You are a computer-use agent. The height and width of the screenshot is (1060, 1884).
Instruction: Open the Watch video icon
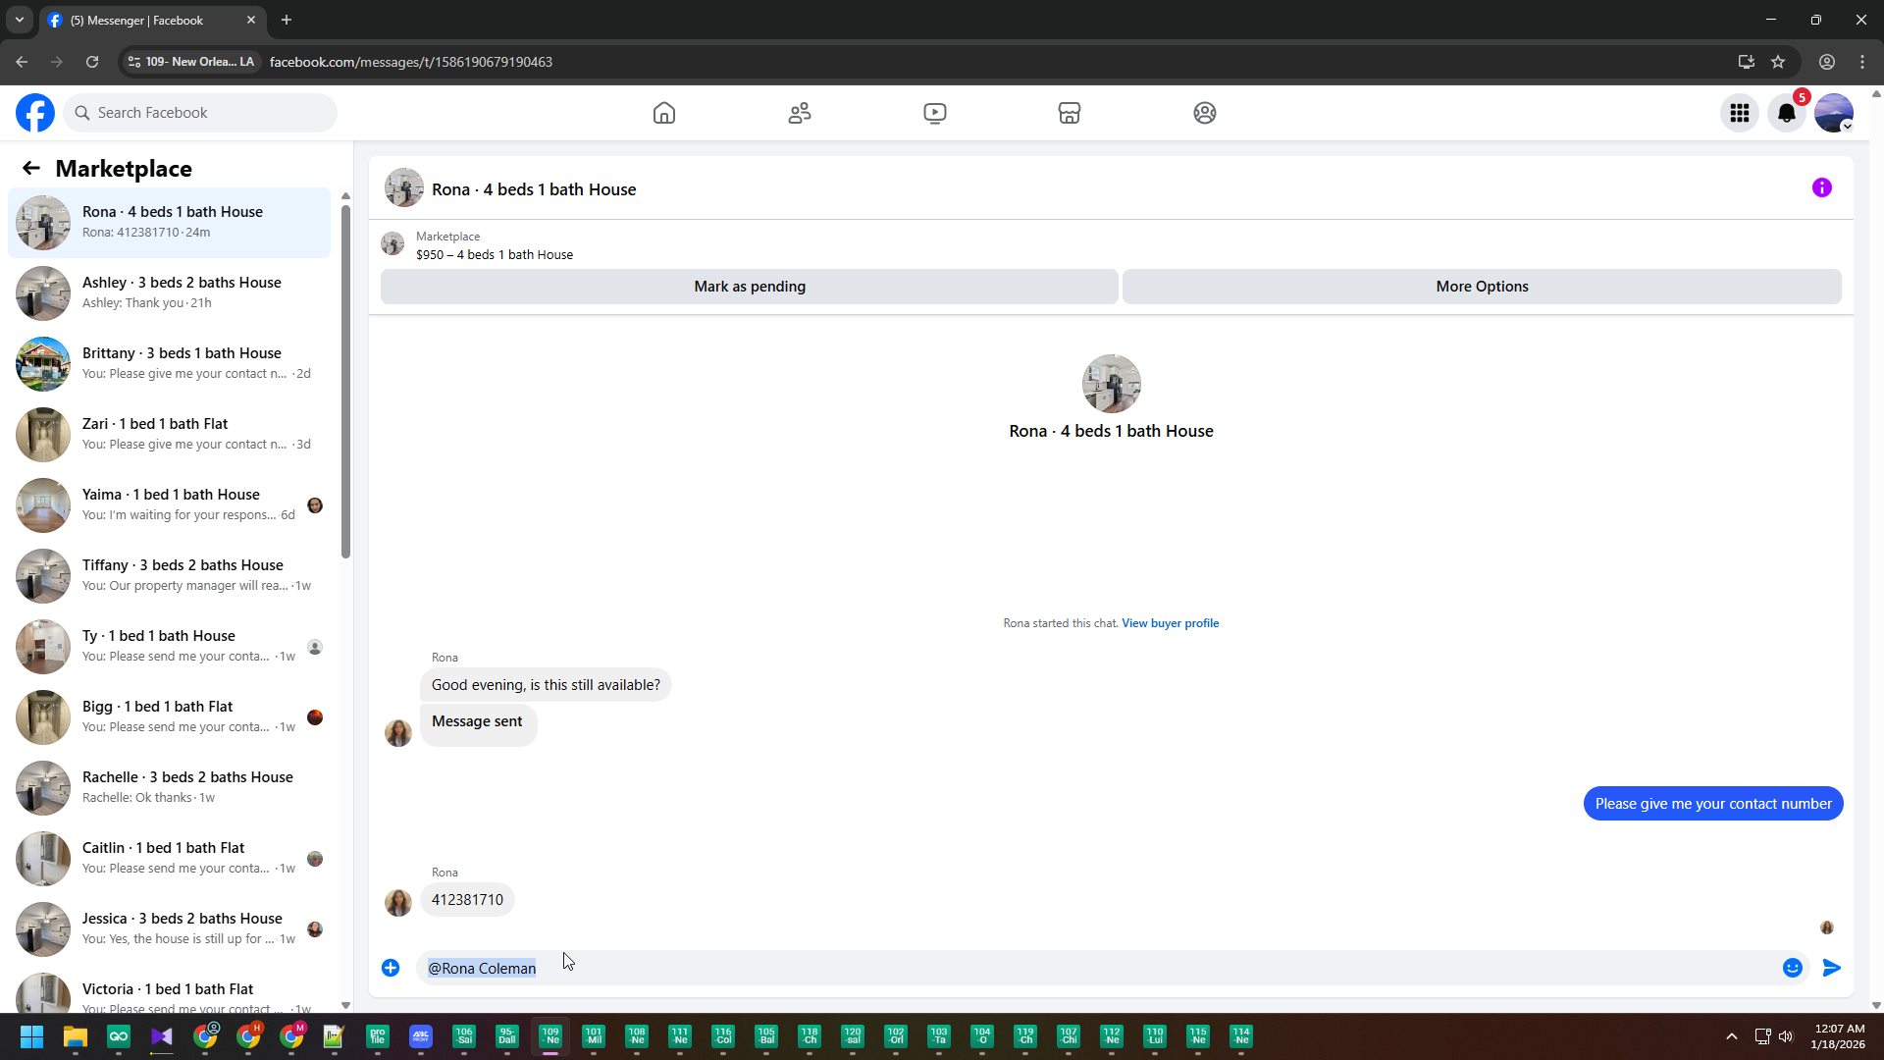click(x=935, y=113)
